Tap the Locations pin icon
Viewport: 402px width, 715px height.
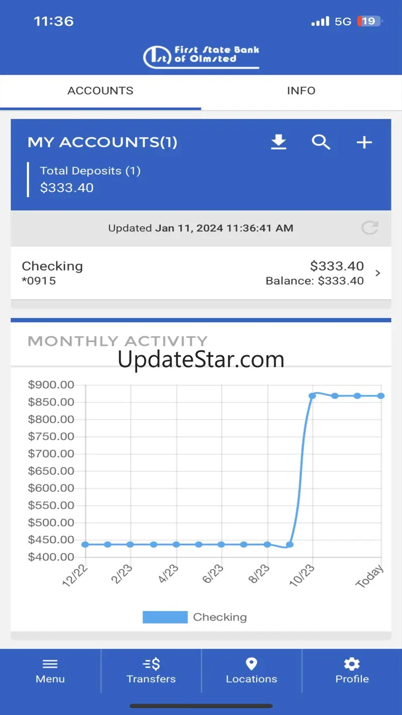[x=252, y=664]
